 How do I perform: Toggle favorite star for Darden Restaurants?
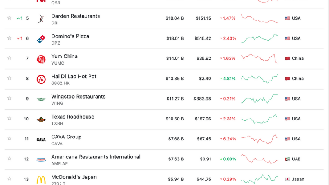click(x=9, y=18)
